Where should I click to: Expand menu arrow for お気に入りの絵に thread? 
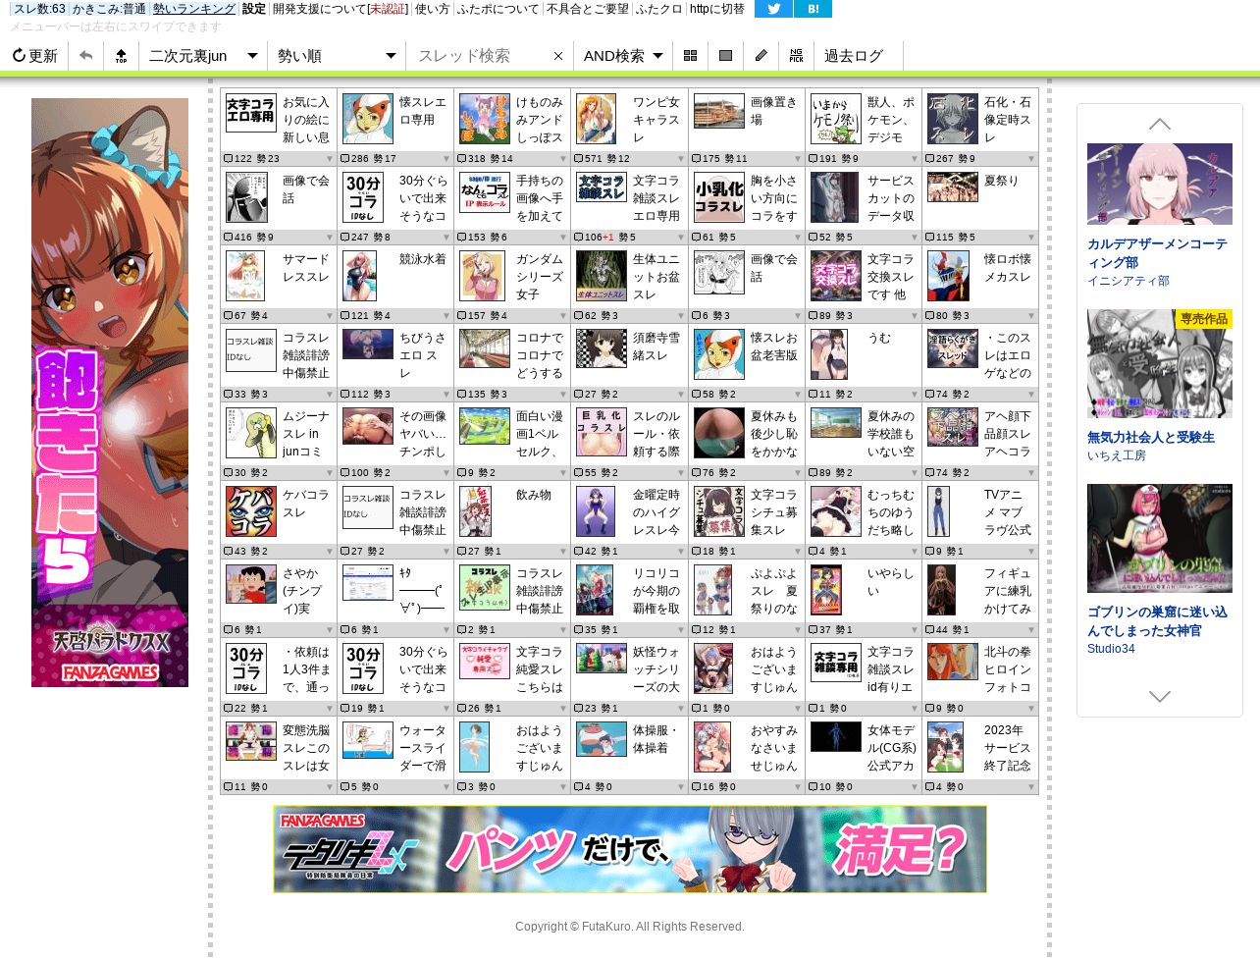pyautogui.click(x=330, y=159)
